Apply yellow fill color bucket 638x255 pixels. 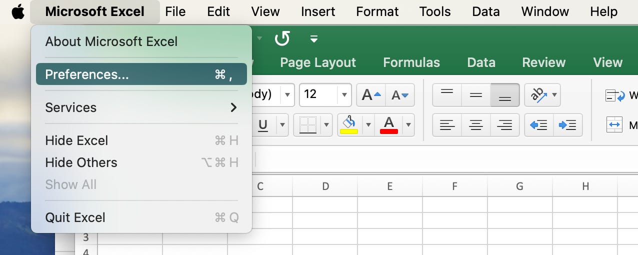(x=349, y=125)
